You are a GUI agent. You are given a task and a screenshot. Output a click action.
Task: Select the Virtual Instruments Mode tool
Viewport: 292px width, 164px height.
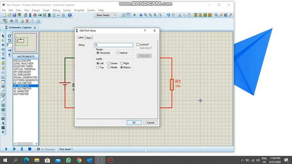[3, 96]
